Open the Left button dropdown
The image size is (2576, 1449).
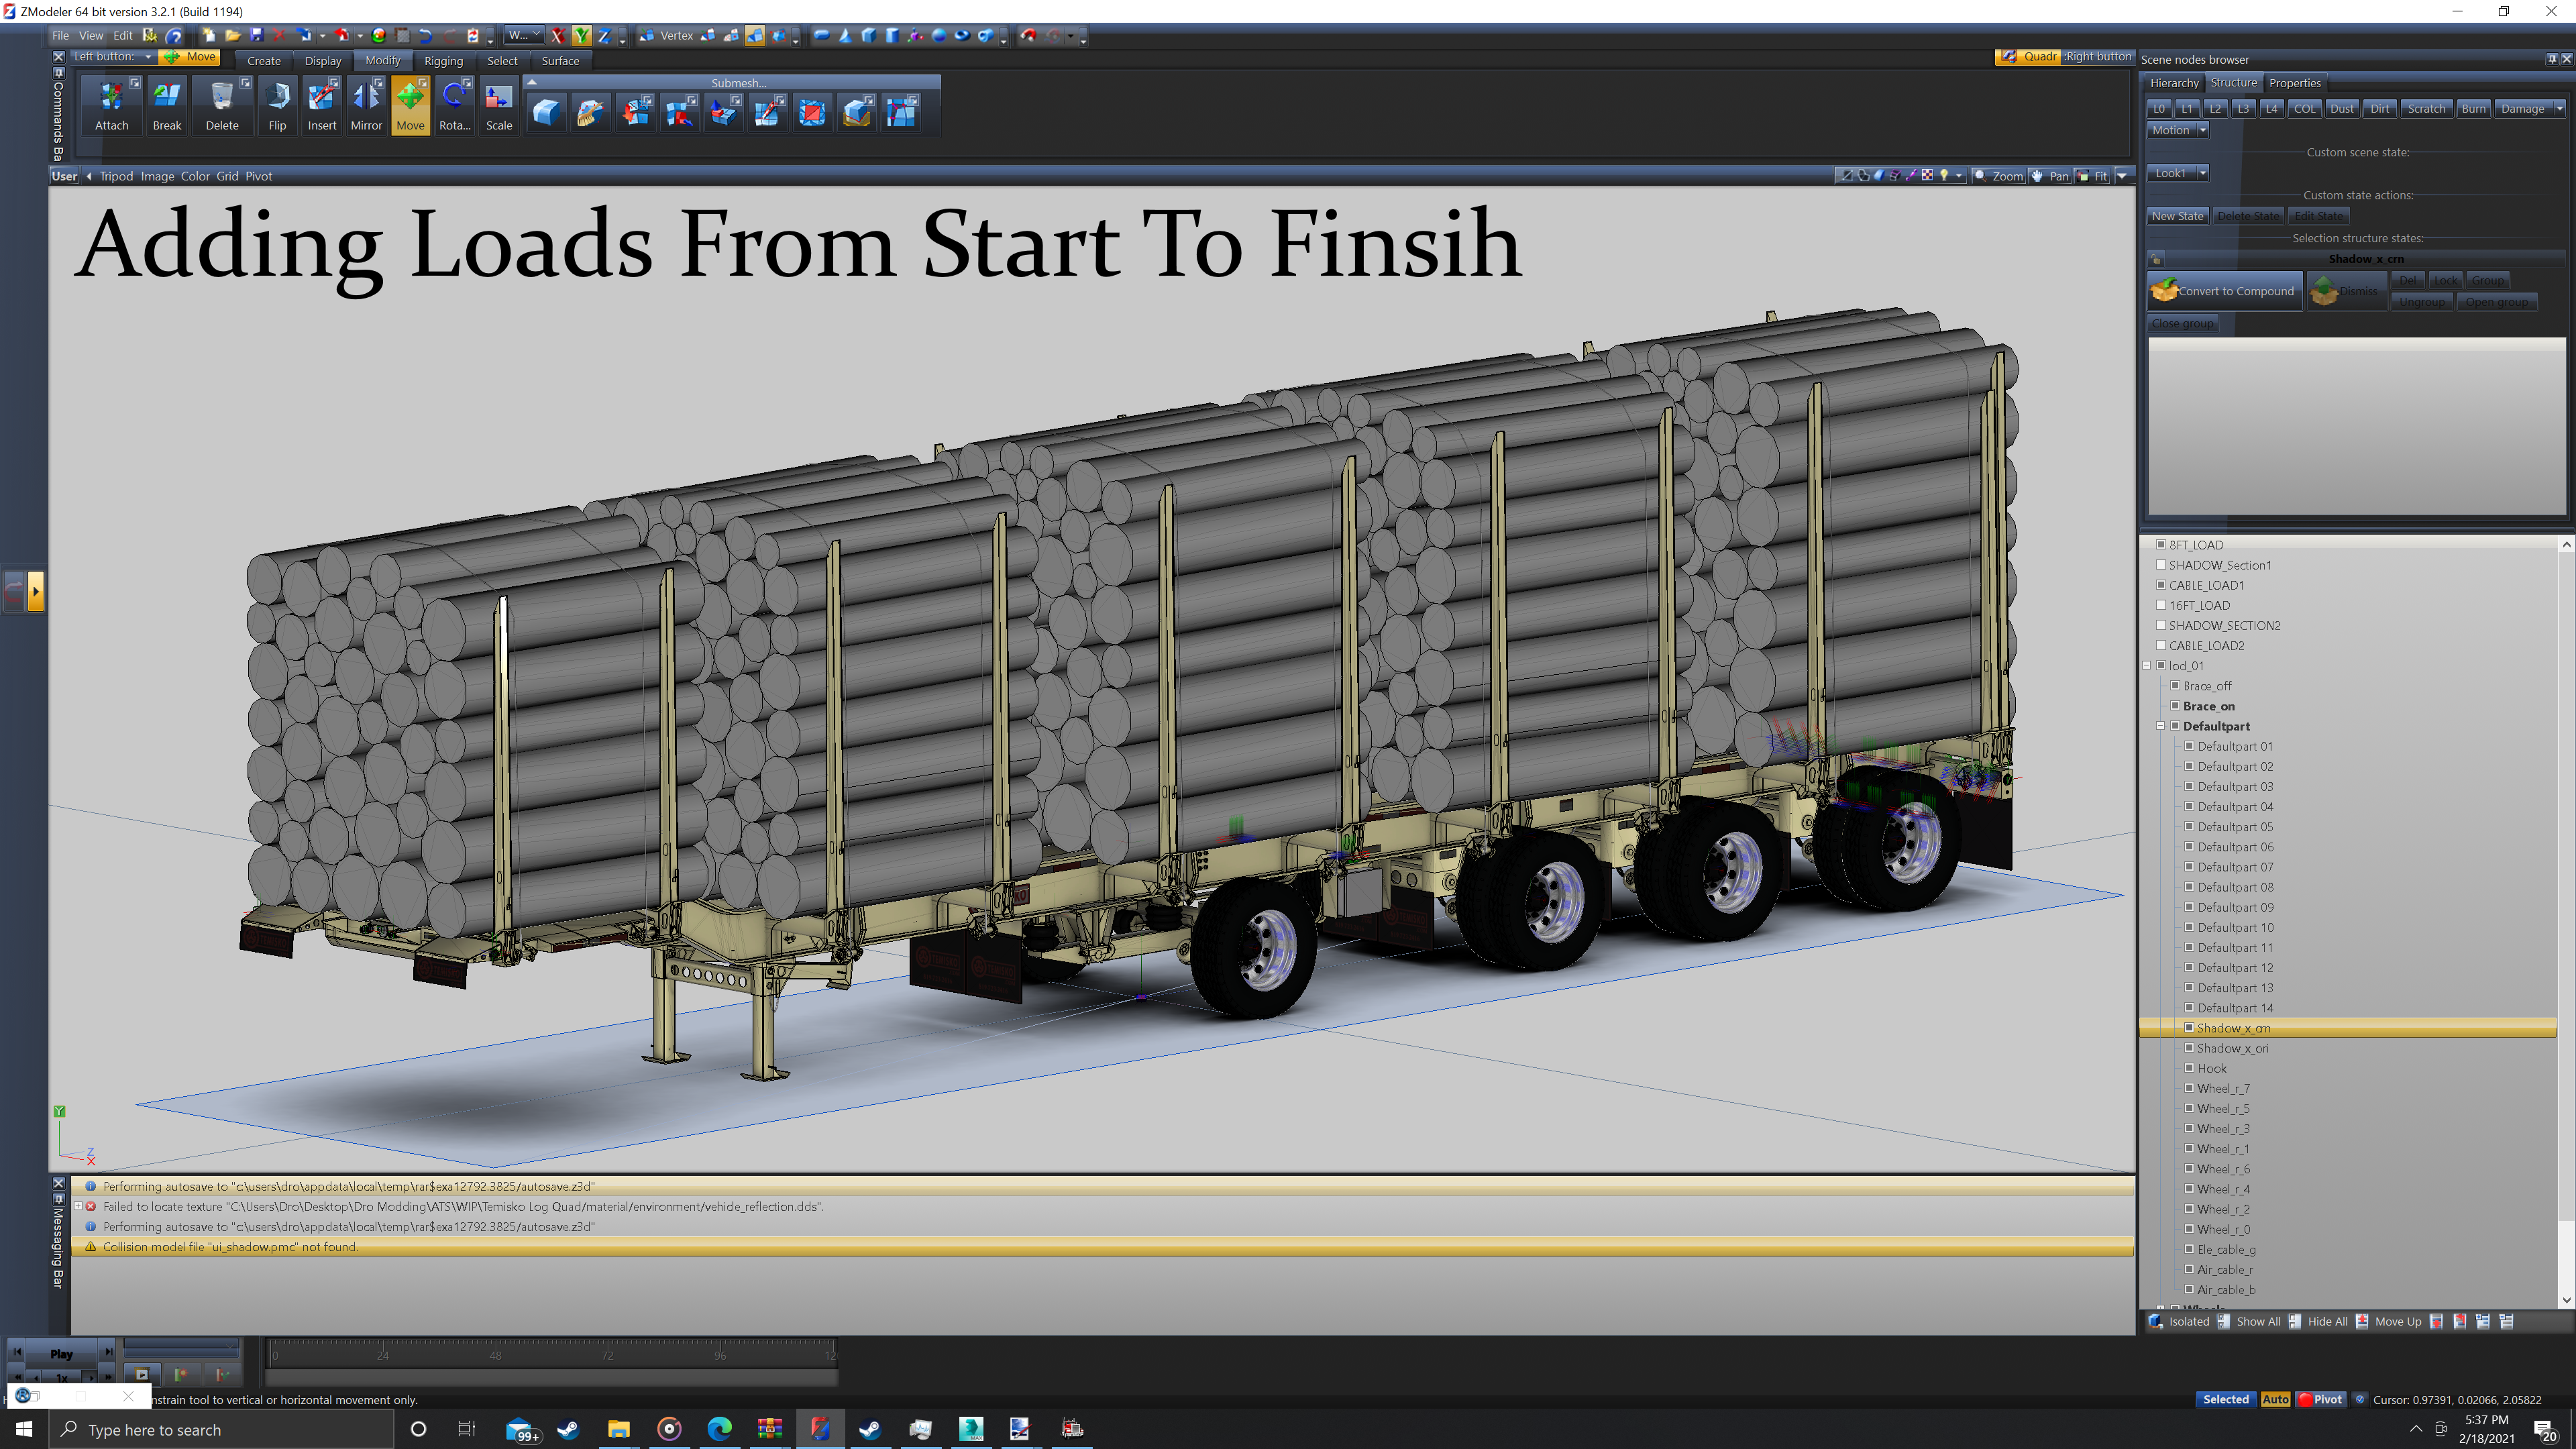point(148,57)
